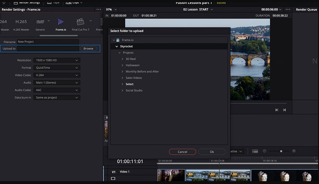Jump to next clip in viewer
Screen dimensions: 319x184
(277, 110)
